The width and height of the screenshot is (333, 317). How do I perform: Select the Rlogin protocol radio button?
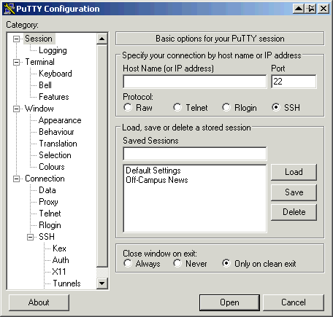tap(226, 107)
